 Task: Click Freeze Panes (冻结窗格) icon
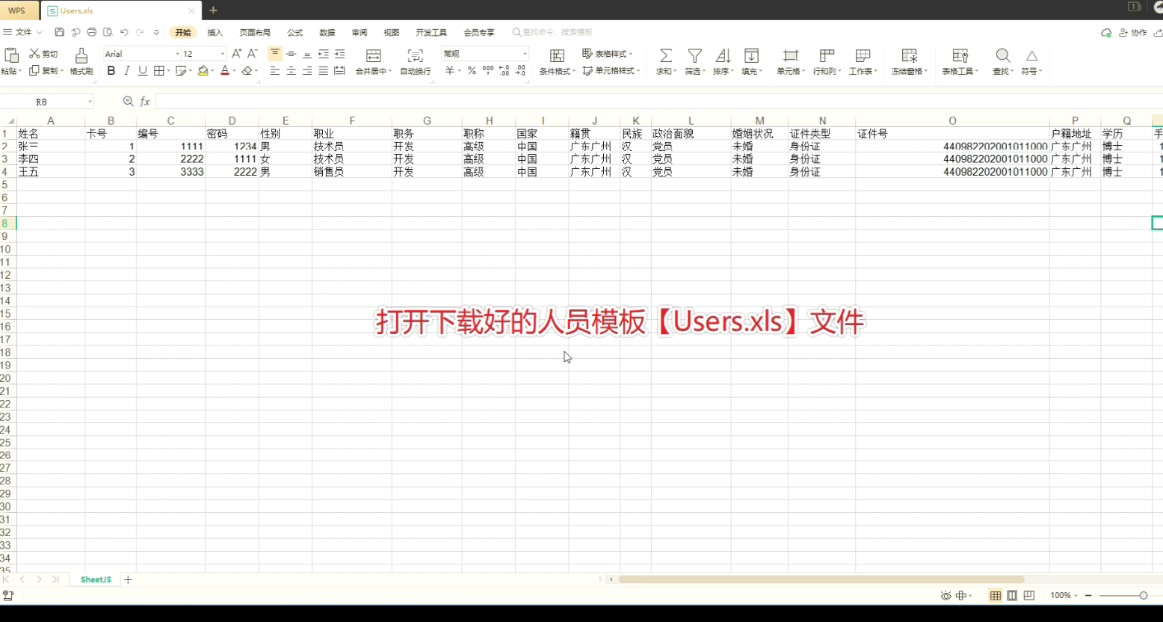coord(909,56)
